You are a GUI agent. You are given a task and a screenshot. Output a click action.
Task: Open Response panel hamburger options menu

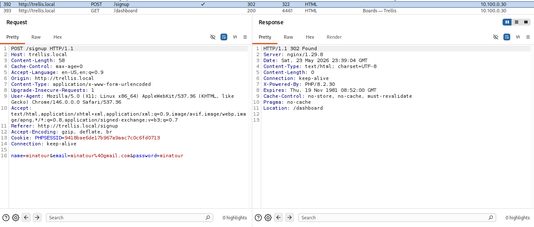coord(528,37)
